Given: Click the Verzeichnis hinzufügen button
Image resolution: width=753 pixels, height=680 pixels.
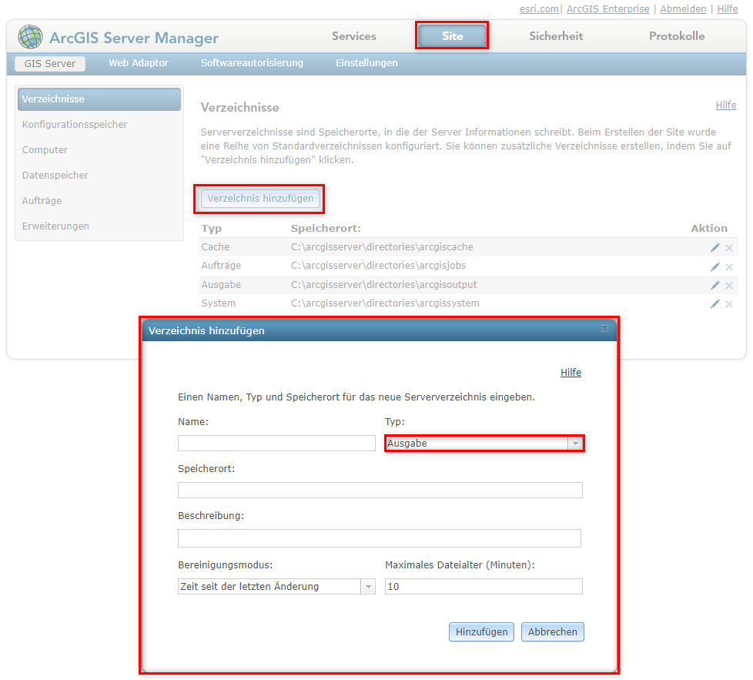Looking at the screenshot, I should [260, 199].
